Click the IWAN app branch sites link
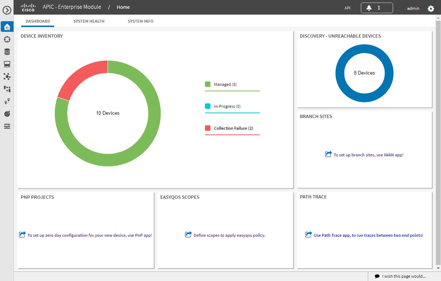441x281 pixels. (x=368, y=155)
